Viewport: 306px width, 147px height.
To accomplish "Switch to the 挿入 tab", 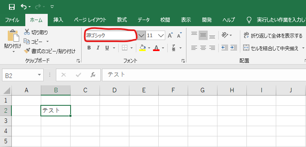I will [x=58, y=20].
